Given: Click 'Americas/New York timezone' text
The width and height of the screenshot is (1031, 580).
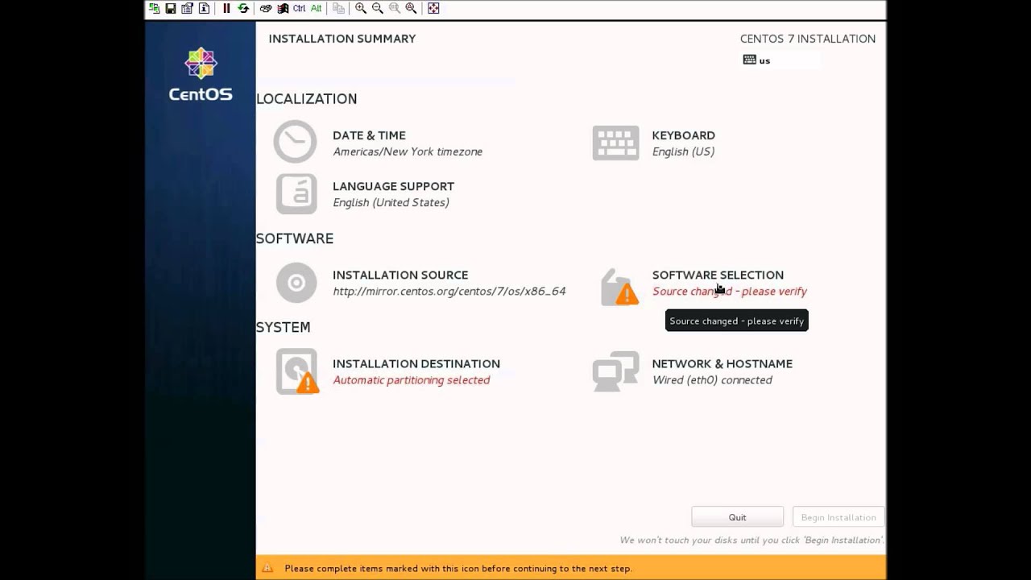Looking at the screenshot, I should [408, 151].
